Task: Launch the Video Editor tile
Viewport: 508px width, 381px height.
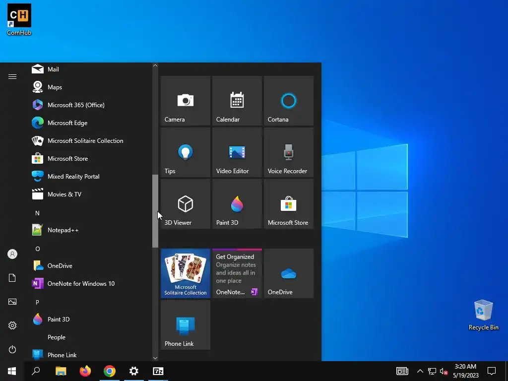Action: [237, 152]
